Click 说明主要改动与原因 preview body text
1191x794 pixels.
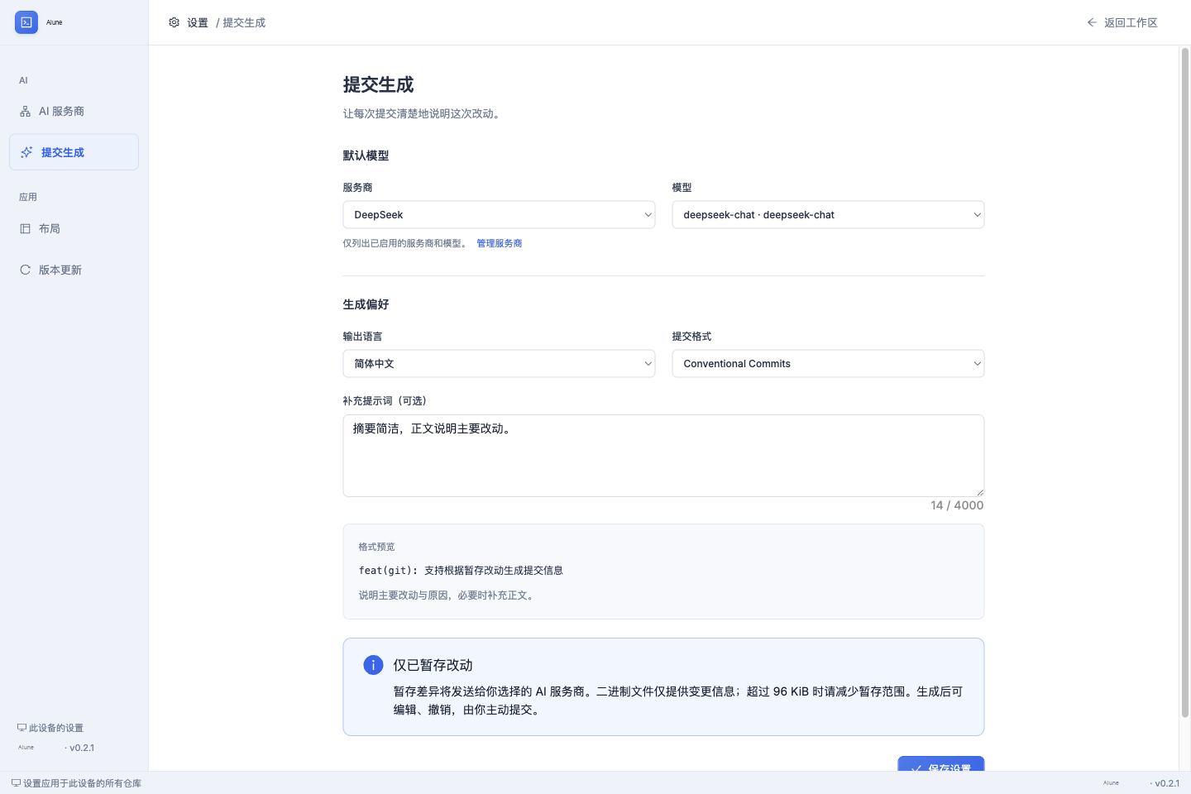click(x=447, y=595)
